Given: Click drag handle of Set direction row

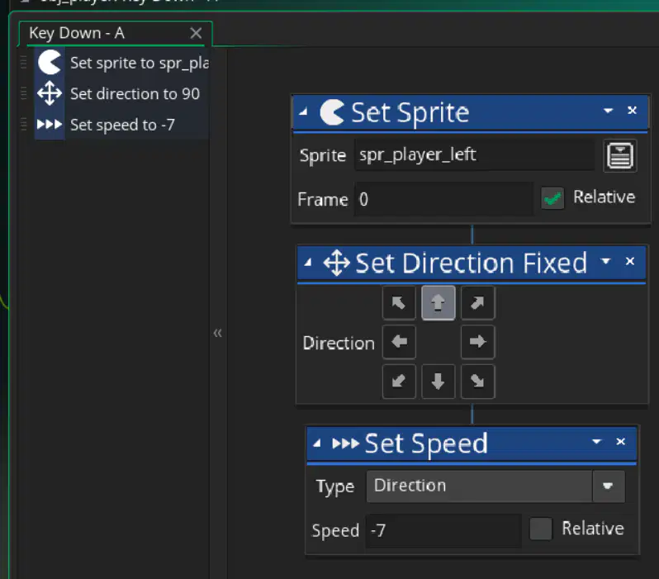Looking at the screenshot, I should coord(23,93).
